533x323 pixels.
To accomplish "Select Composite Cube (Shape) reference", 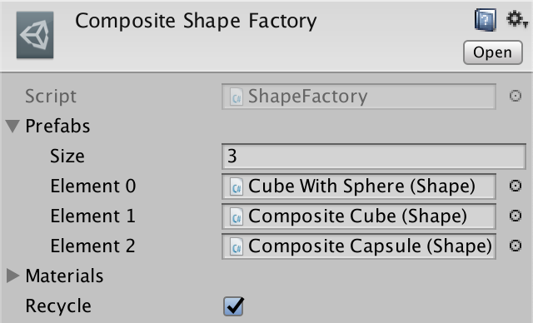I will point(359,216).
